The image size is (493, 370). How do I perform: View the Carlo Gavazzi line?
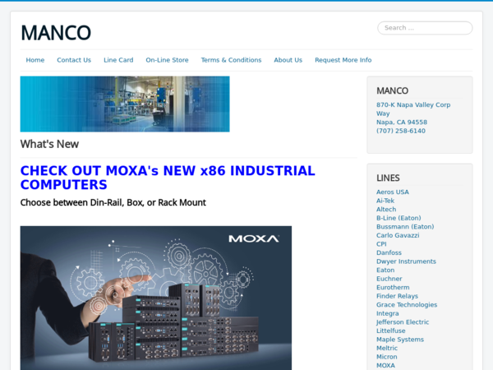pyautogui.click(x=398, y=235)
